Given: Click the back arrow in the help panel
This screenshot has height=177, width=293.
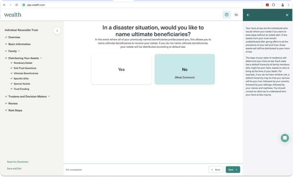Looking at the screenshot, I should click(248, 15).
